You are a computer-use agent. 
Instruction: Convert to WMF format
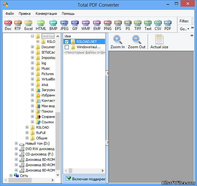[86, 26]
